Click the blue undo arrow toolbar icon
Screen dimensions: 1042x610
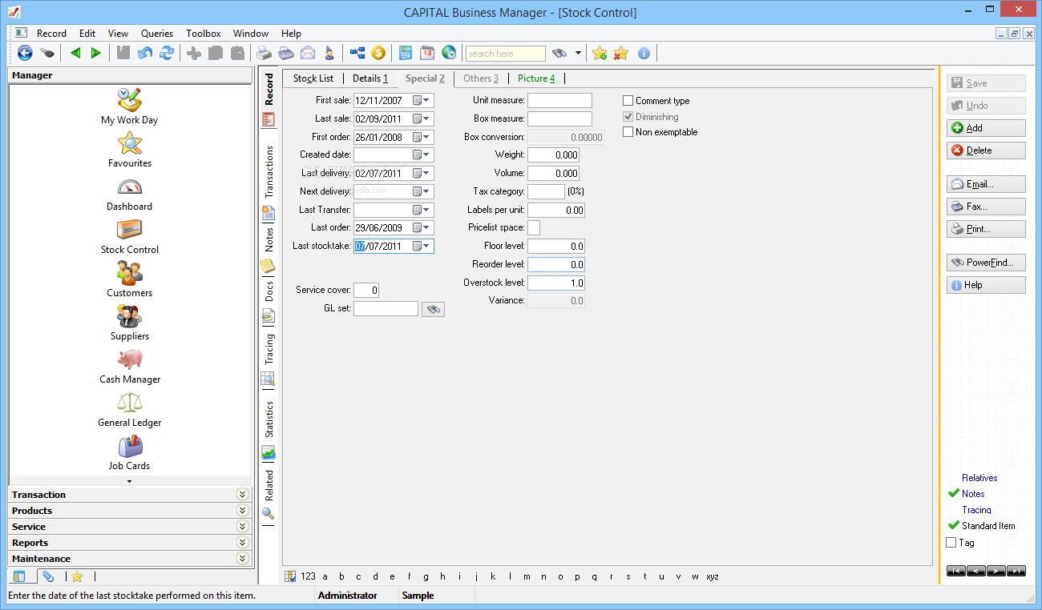tap(145, 53)
